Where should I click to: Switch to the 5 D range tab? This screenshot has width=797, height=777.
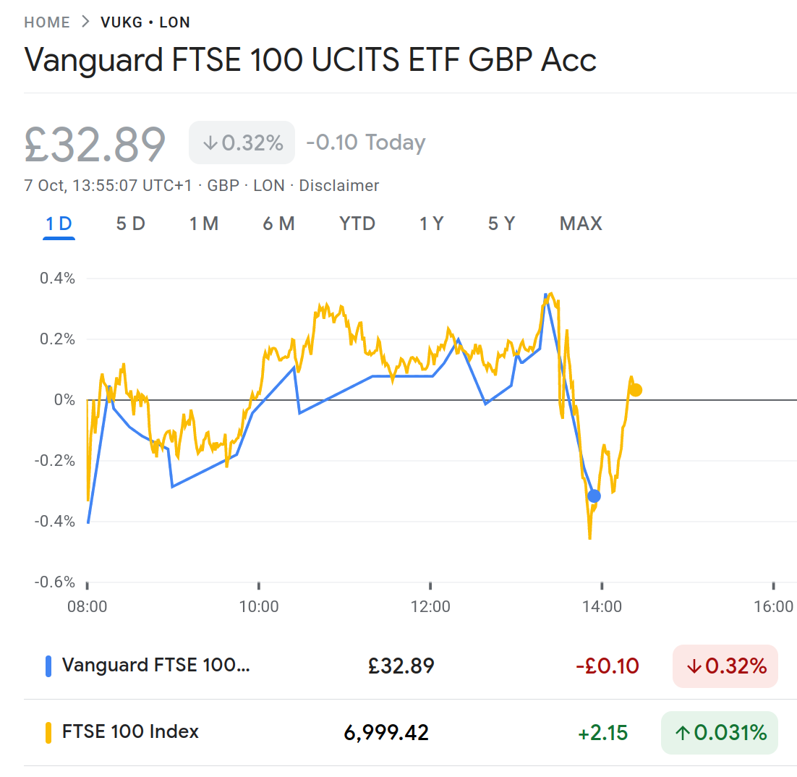[131, 224]
